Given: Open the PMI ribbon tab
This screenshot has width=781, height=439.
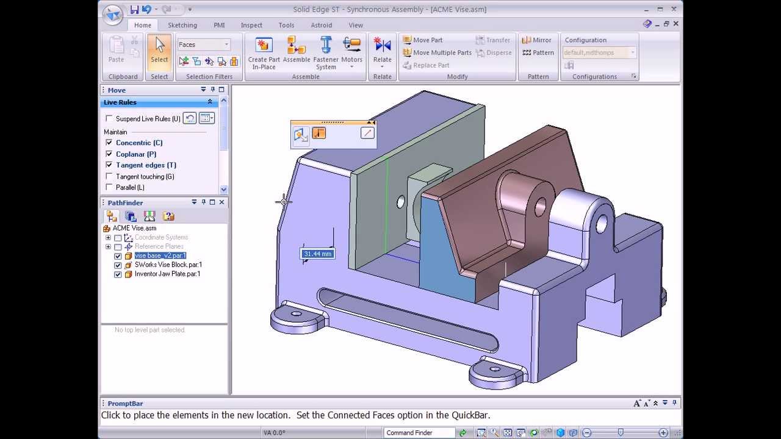Looking at the screenshot, I should (219, 25).
